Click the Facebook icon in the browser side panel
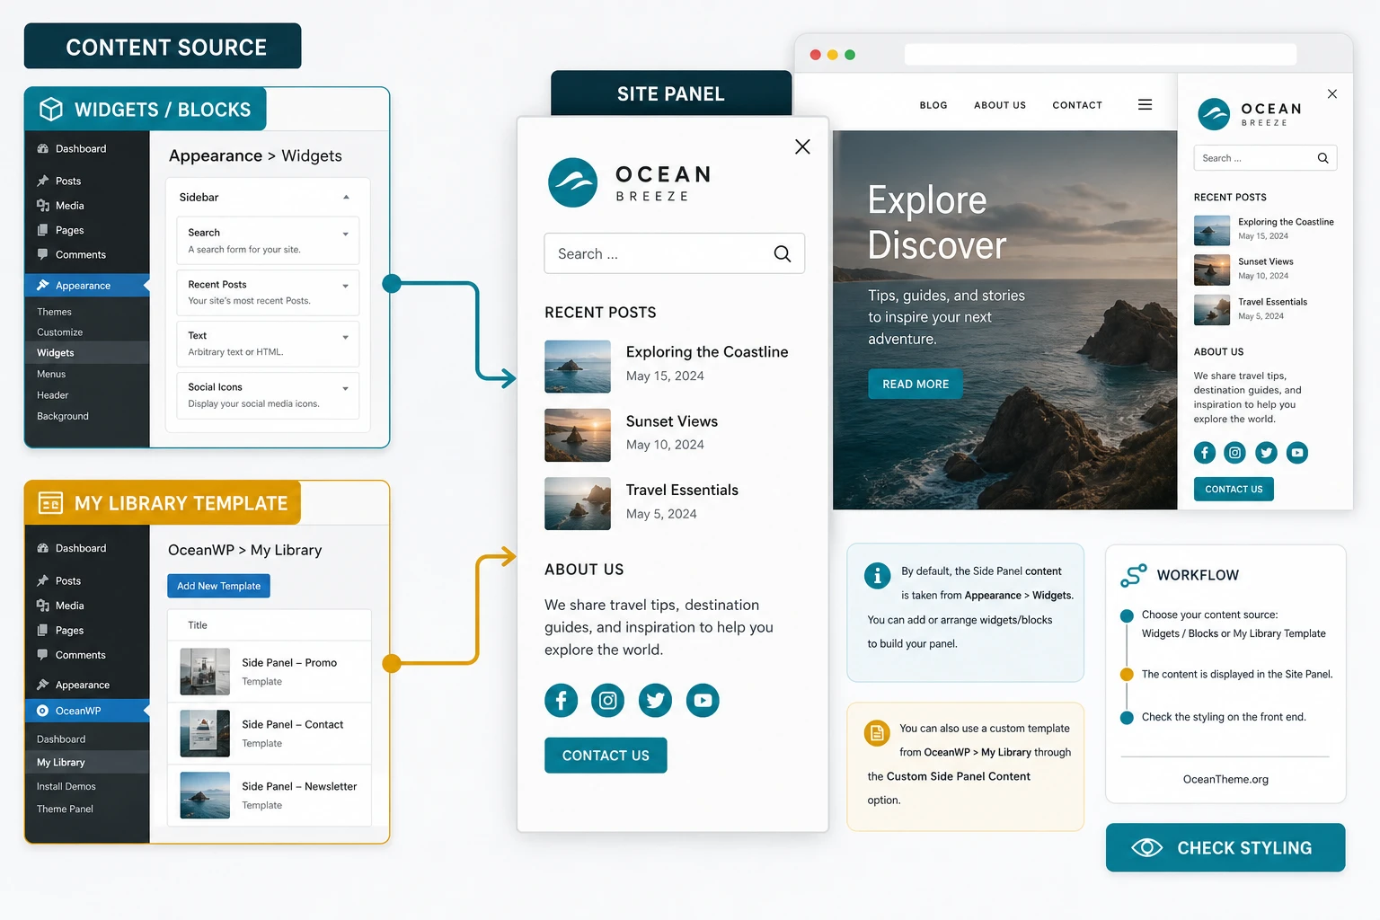 (x=1205, y=453)
